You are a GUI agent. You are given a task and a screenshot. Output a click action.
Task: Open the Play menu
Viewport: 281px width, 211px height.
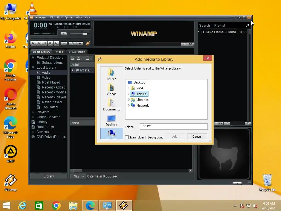59,17
